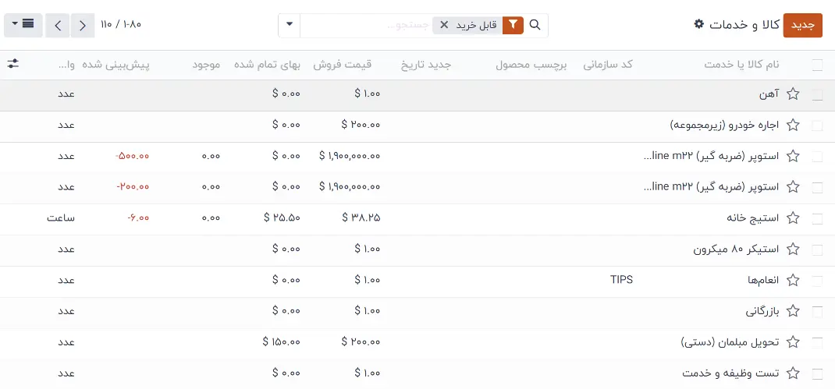Check the checkbox for انعام‌ها
The height and width of the screenshot is (389, 835).
pos(817,281)
